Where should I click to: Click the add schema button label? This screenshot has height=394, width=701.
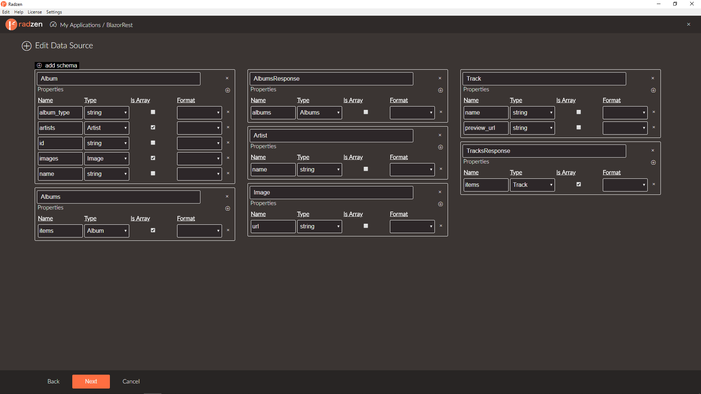61,66
